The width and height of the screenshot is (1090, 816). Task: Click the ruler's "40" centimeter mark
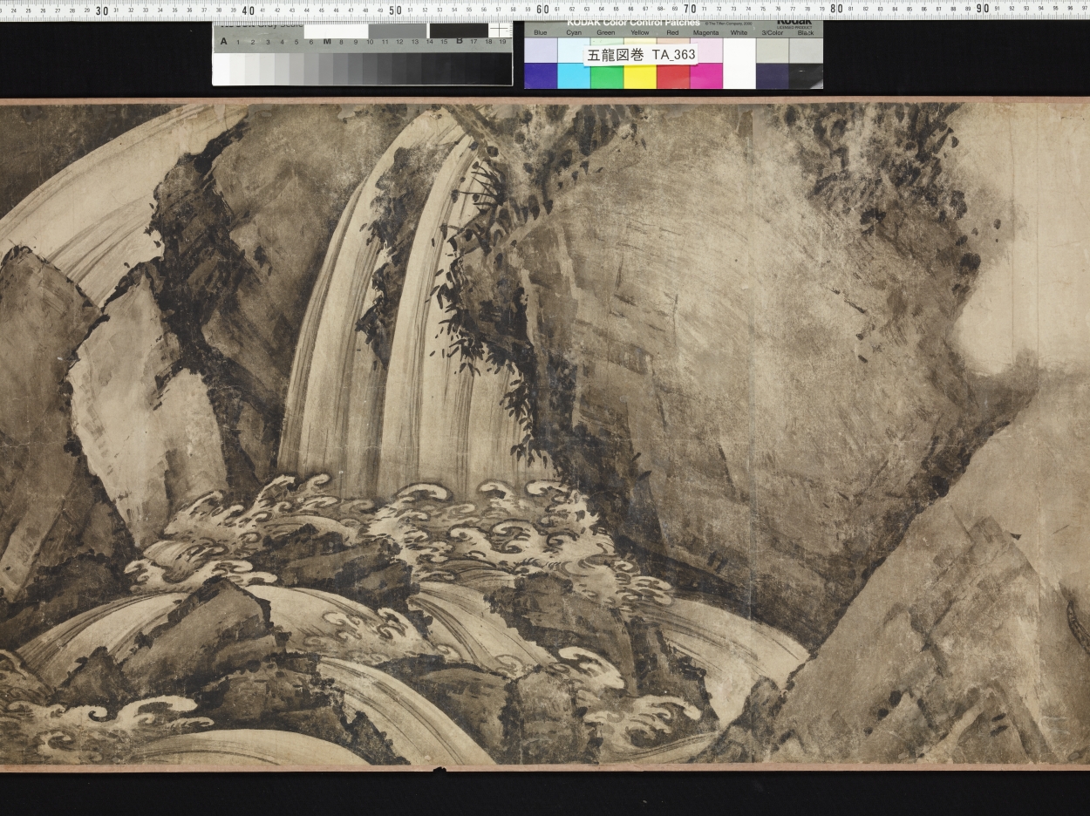click(248, 10)
